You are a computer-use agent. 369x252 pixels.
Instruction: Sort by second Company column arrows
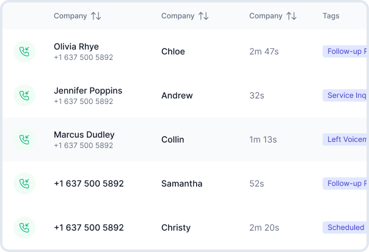[203, 16]
